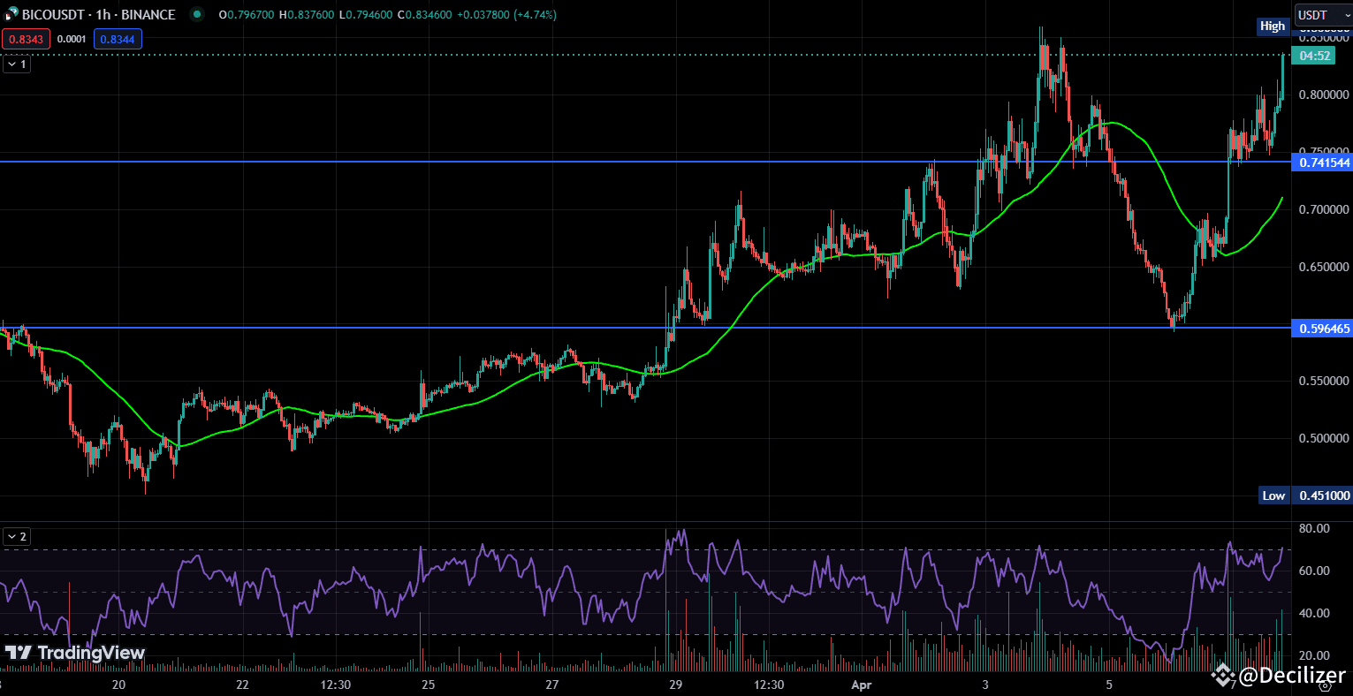
Task: Click the @Decilizer watermark diamond icon
Action: tap(1223, 675)
